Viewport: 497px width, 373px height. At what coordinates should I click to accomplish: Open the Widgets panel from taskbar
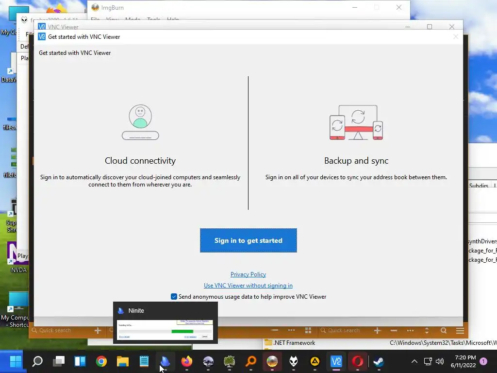(x=80, y=361)
